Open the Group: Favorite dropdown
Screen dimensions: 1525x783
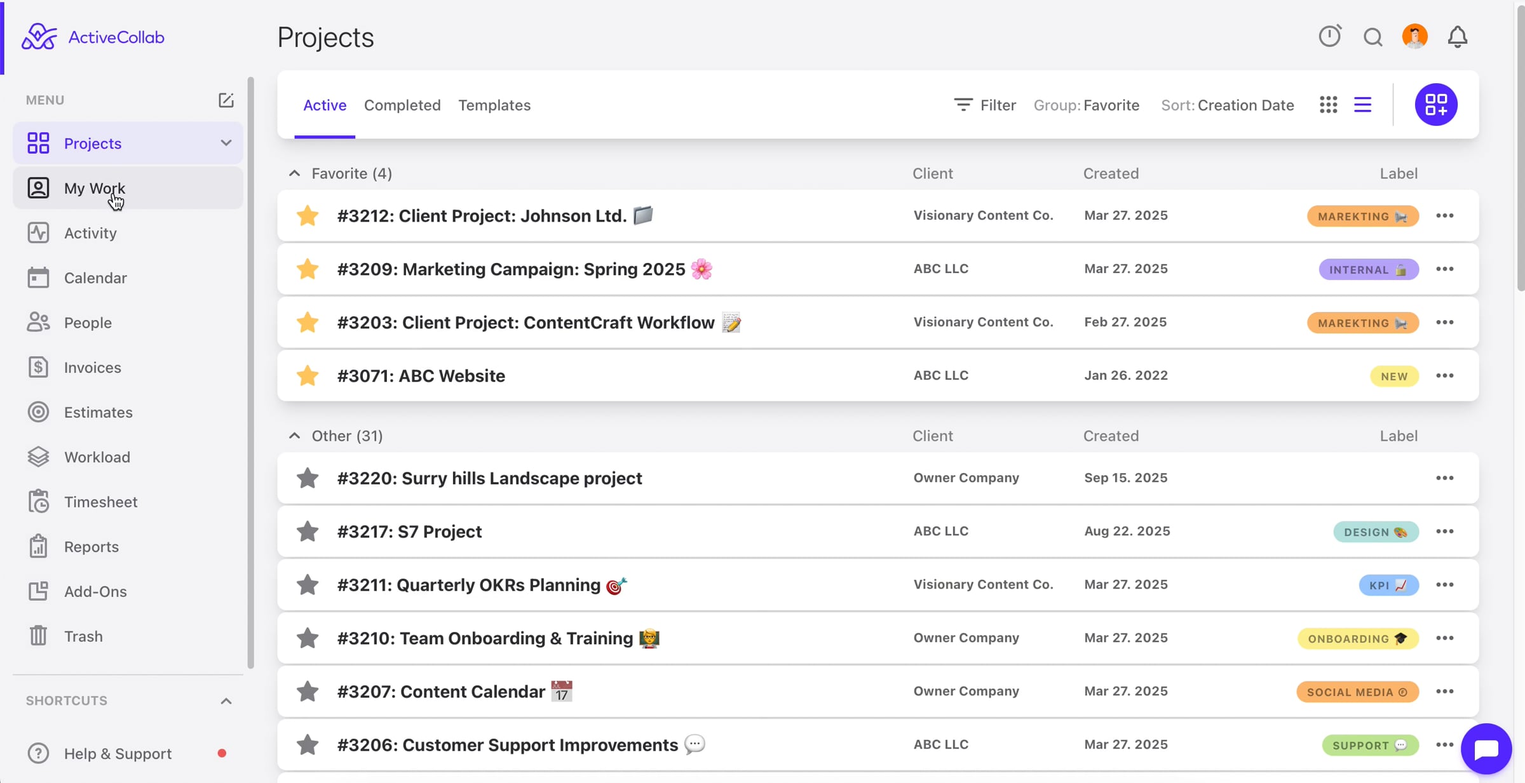pyautogui.click(x=1087, y=105)
